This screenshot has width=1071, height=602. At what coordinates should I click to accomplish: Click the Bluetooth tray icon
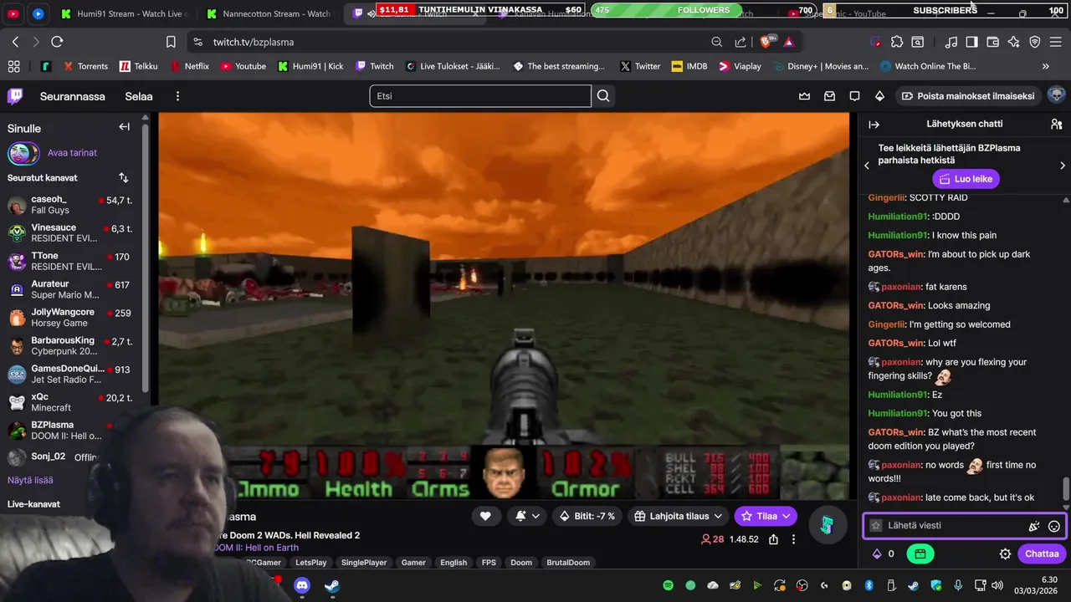869,585
